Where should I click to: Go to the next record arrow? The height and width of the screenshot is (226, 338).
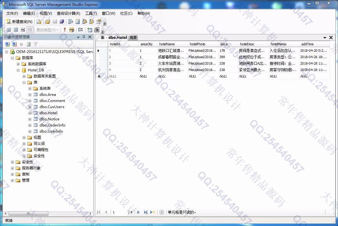click(x=138, y=212)
